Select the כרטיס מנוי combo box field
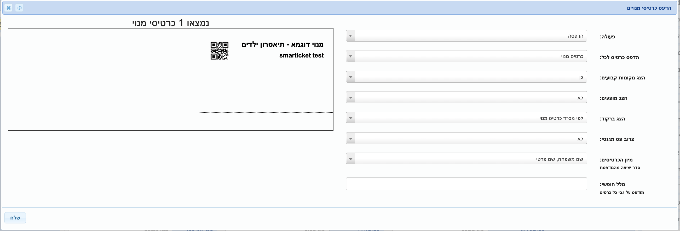The height and width of the screenshot is (231, 680). [x=471, y=56]
